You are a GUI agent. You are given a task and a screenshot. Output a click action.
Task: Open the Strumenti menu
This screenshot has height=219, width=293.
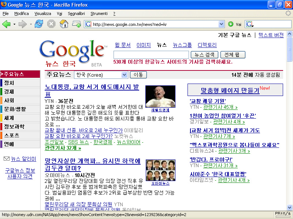pyautogui.click(x=99, y=14)
